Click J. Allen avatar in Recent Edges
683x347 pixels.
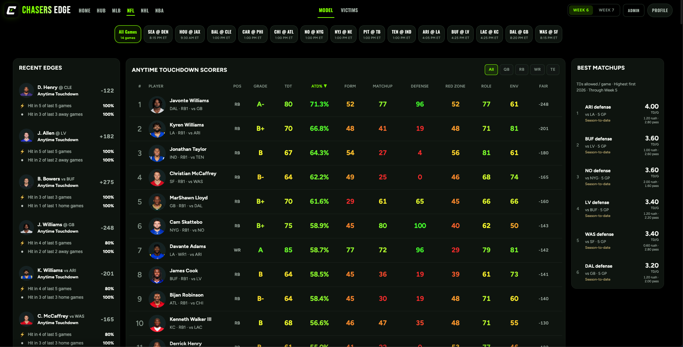(x=26, y=136)
